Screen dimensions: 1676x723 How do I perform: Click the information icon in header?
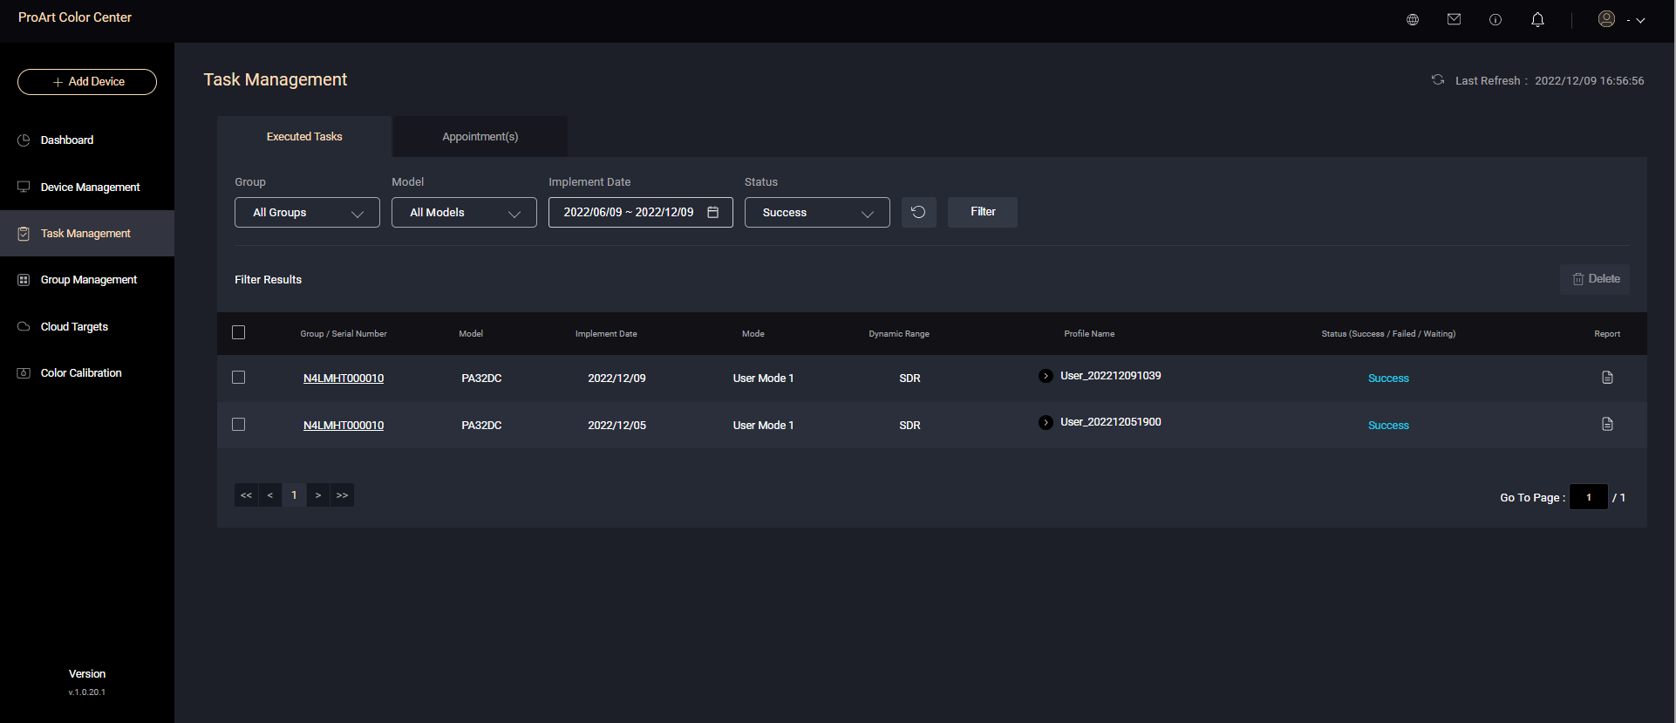click(x=1495, y=19)
